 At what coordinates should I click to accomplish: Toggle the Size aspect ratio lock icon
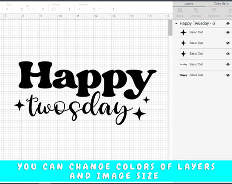click(x=27, y=5)
